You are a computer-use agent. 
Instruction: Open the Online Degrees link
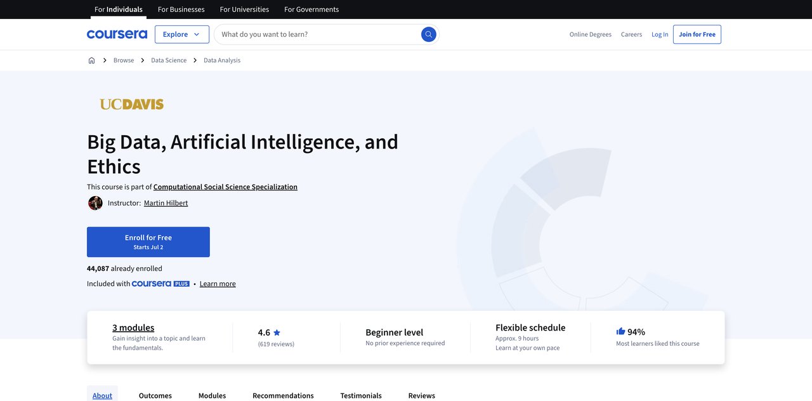click(x=591, y=34)
